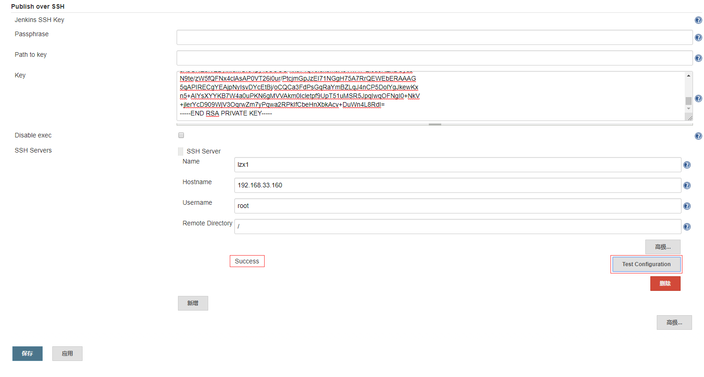Click the Jenkins SSH Key label
Image resolution: width=704 pixels, height=377 pixels.
pyautogui.click(x=39, y=20)
